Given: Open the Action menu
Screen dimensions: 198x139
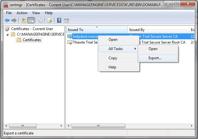Looking at the screenshot, I should coord(22,13).
